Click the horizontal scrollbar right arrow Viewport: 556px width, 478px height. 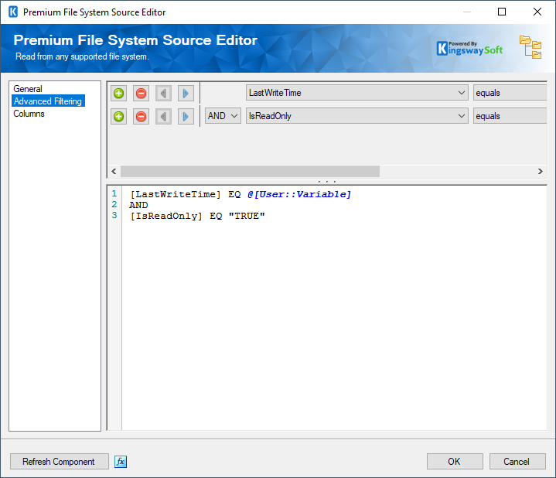pyautogui.click(x=540, y=171)
